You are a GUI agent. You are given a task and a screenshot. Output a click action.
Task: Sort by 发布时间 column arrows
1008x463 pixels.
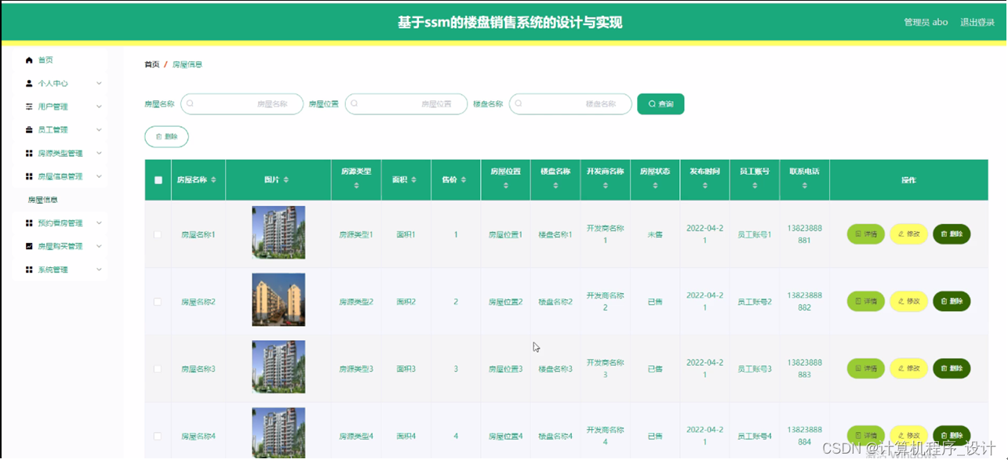coord(705,186)
